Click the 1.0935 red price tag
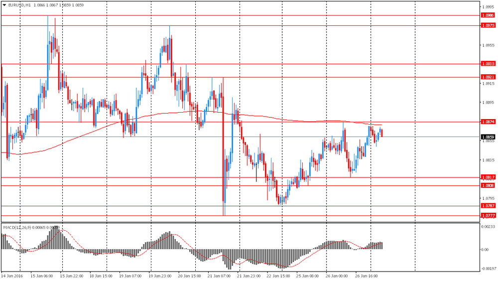The height and width of the screenshot is (281, 498). point(488,64)
